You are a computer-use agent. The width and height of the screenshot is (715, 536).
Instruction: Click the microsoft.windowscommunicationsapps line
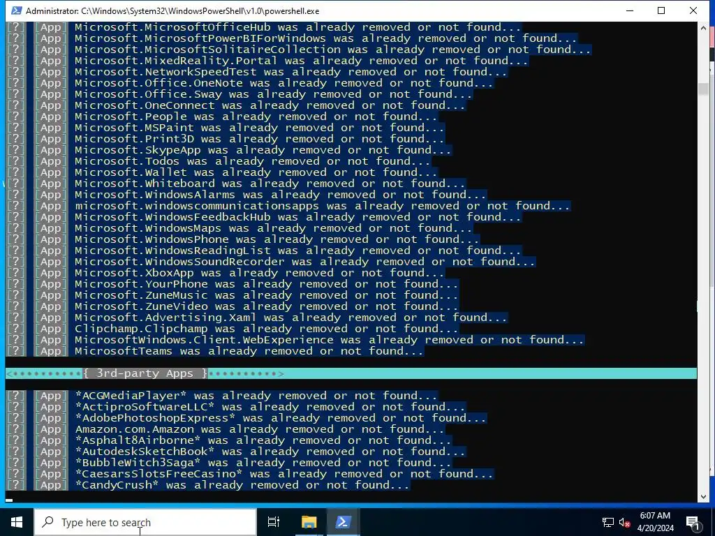(288, 206)
